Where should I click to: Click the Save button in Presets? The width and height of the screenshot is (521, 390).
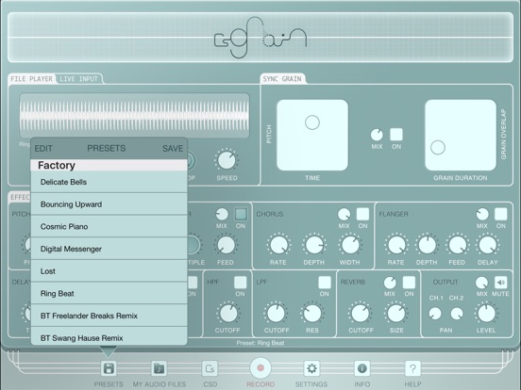tap(173, 149)
